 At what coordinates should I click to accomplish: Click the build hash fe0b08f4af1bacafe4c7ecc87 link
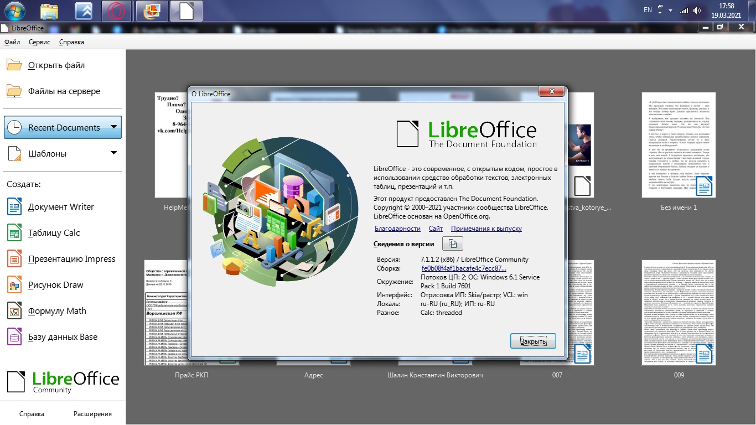point(464,268)
